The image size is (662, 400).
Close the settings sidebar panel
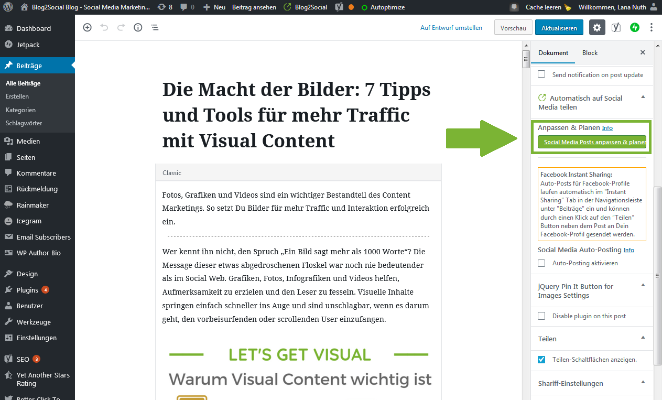point(643,53)
